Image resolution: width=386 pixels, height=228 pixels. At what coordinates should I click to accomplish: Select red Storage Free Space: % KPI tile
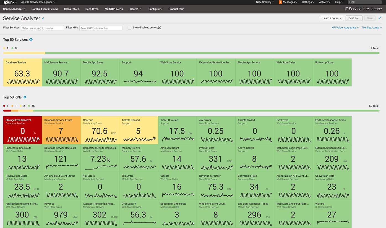(x=22, y=130)
